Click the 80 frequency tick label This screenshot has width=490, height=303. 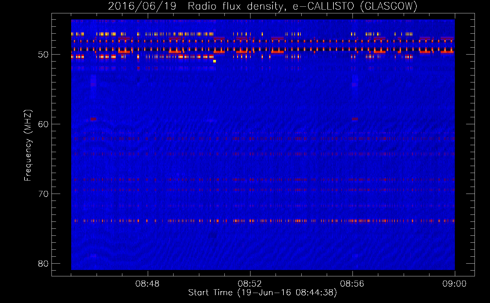(x=43, y=264)
